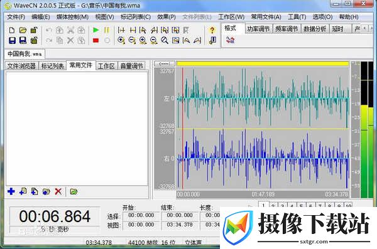Switch to the 文件浏览器 tab
This screenshot has width=377, height=249.
click(21, 66)
